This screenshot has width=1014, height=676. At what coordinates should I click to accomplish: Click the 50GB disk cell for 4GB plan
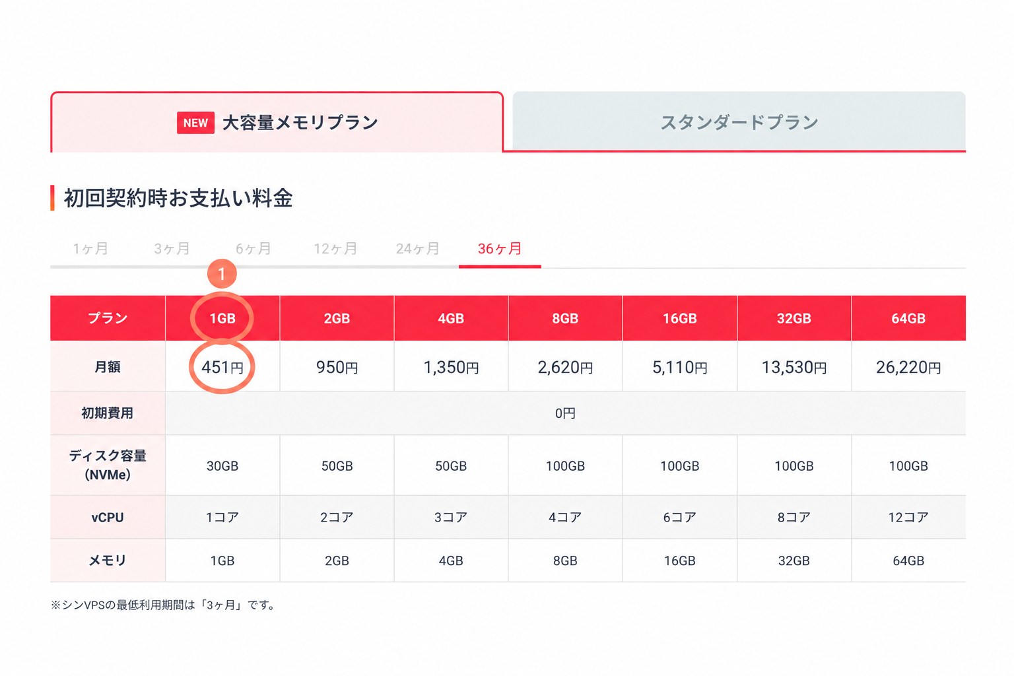[451, 466]
